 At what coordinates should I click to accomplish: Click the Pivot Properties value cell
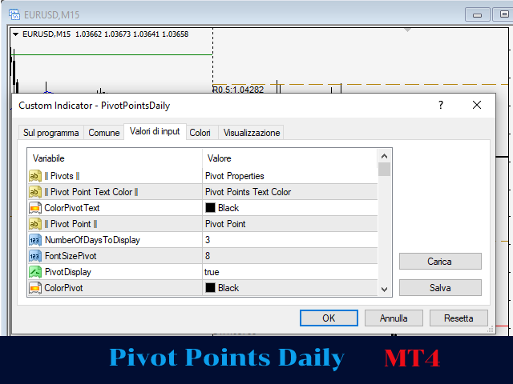290,176
